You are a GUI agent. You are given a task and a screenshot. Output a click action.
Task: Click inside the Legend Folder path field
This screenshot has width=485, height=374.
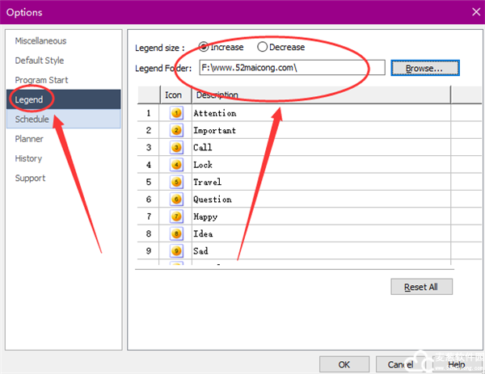point(289,69)
